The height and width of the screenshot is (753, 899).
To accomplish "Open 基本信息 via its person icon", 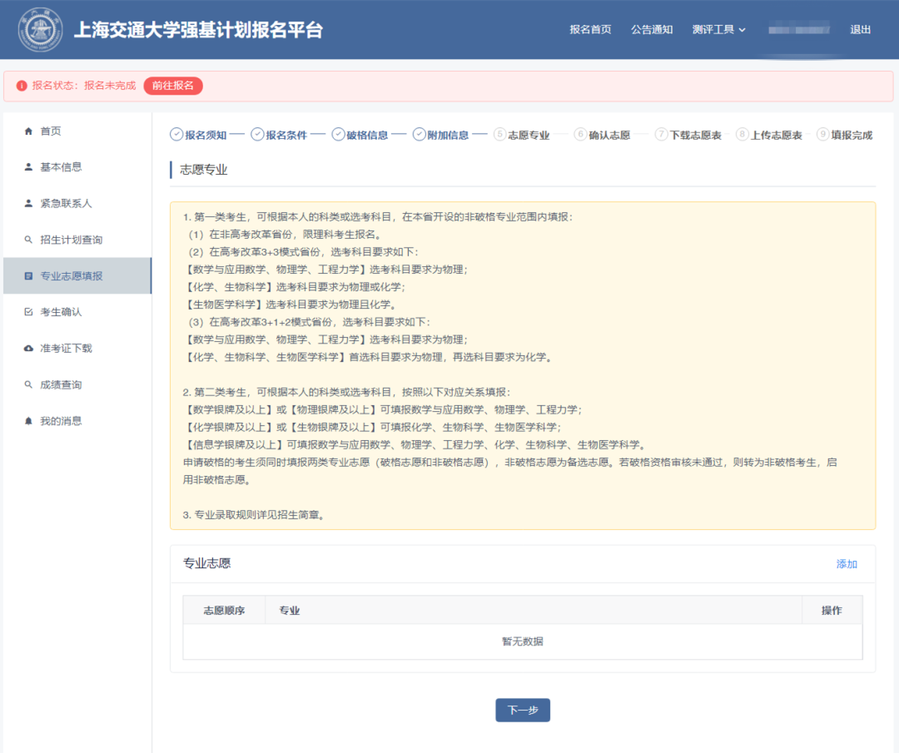I will click(29, 166).
